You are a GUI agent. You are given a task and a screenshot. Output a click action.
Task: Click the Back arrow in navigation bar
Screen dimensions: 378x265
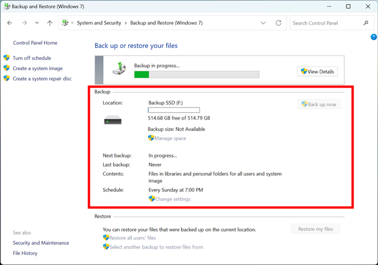click(10, 23)
